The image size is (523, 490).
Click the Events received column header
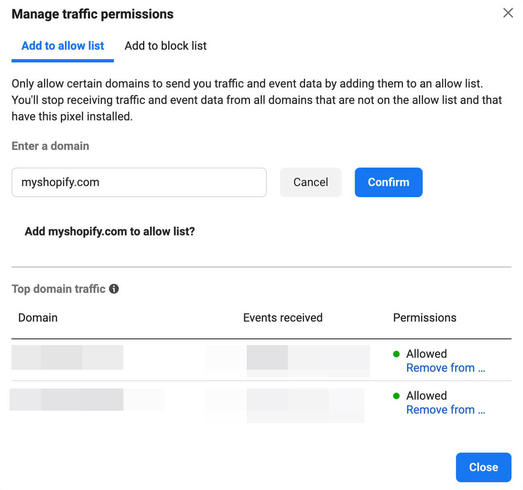[282, 317]
